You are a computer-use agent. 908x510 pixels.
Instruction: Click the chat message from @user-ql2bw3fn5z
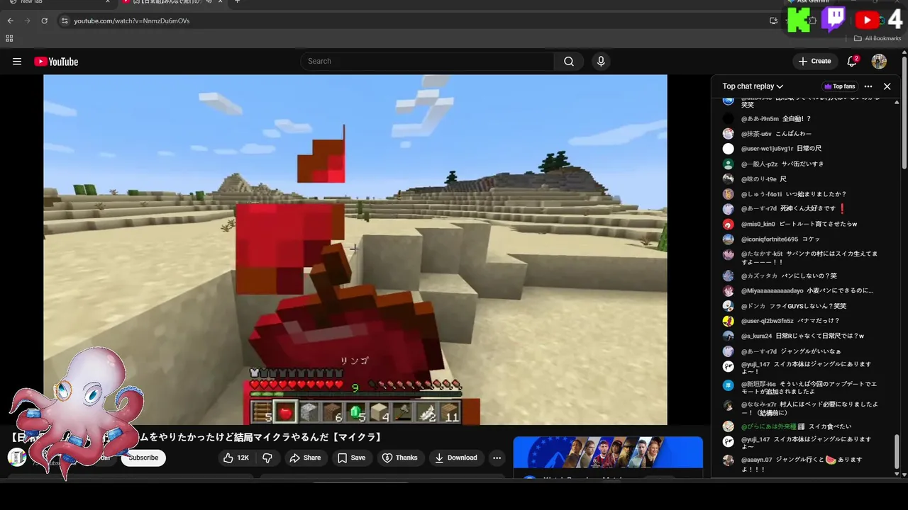[x=790, y=321]
